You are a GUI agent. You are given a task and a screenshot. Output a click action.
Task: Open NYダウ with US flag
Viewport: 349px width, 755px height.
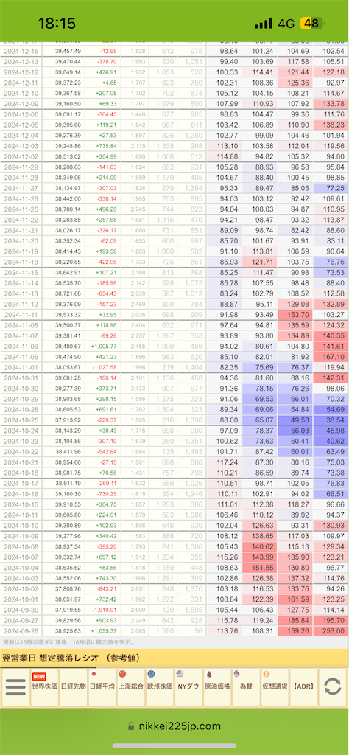coord(188,687)
